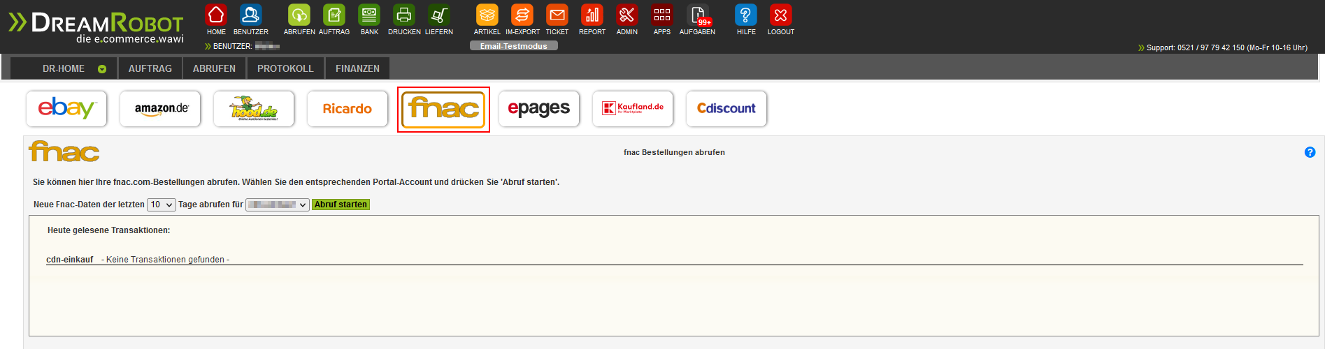Open AUFGABEN tasks with 99+ badge
This screenshot has width=1325, height=349.
pyautogui.click(x=698, y=15)
